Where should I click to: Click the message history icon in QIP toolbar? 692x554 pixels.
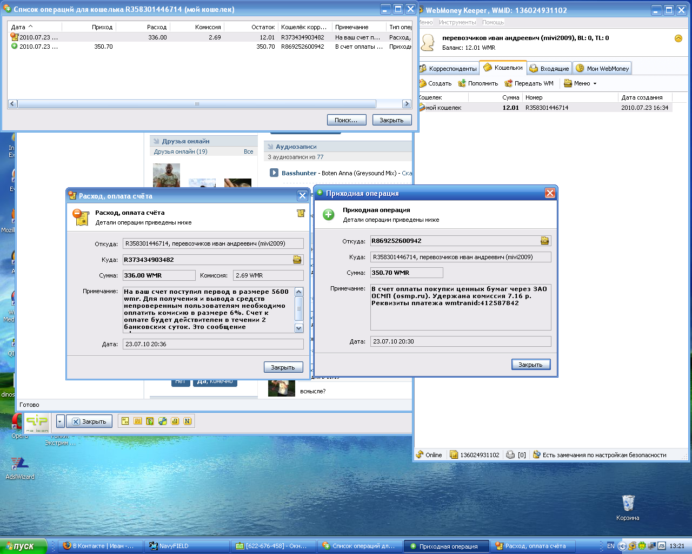click(137, 421)
